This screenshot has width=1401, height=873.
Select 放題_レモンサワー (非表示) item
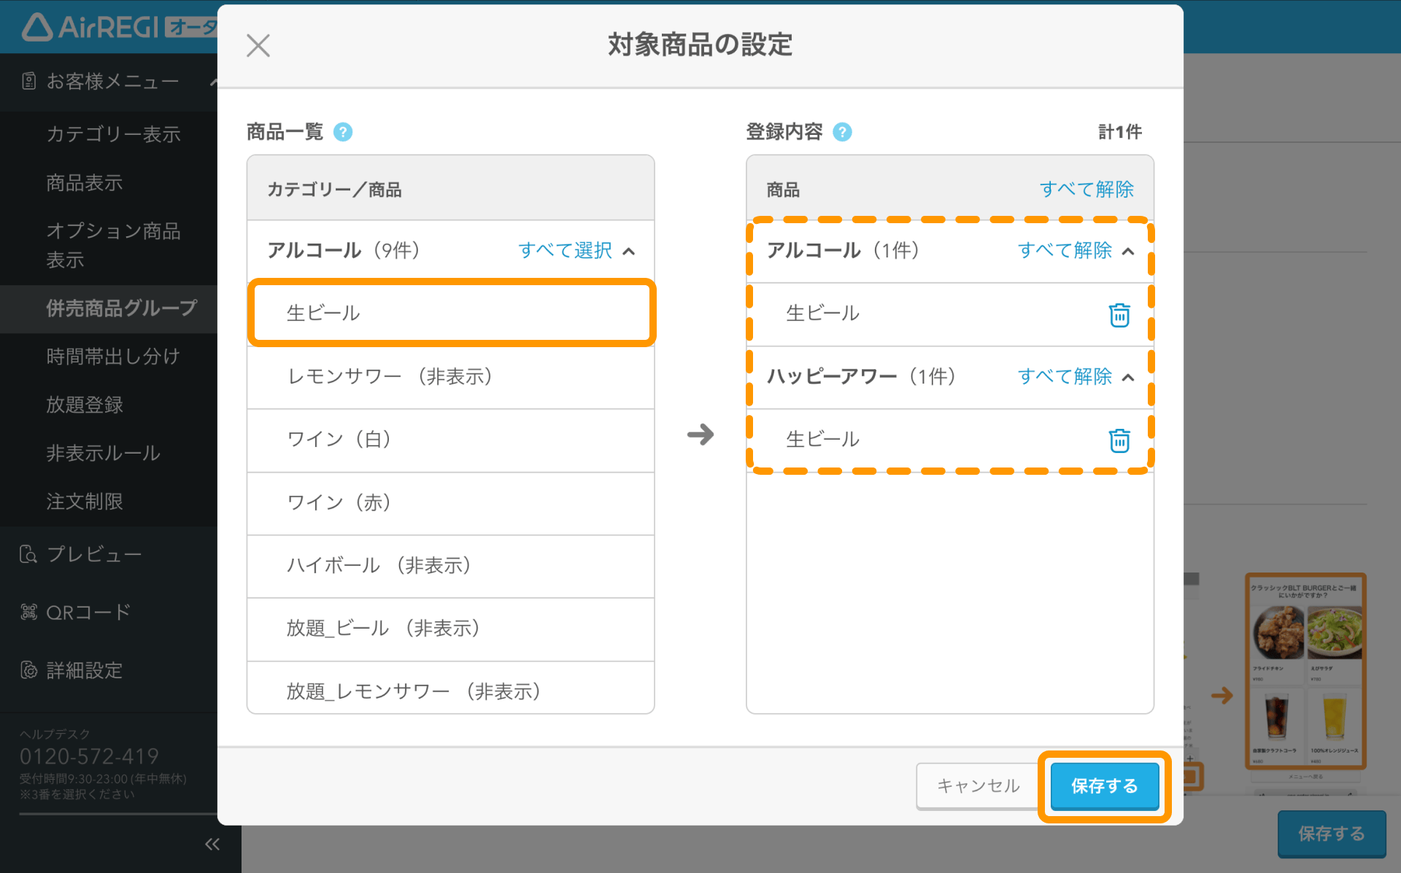point(451,688)
